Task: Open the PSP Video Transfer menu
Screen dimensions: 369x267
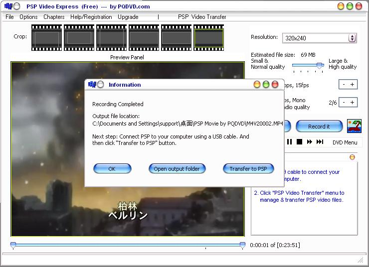Action: [x=202, y=17]
